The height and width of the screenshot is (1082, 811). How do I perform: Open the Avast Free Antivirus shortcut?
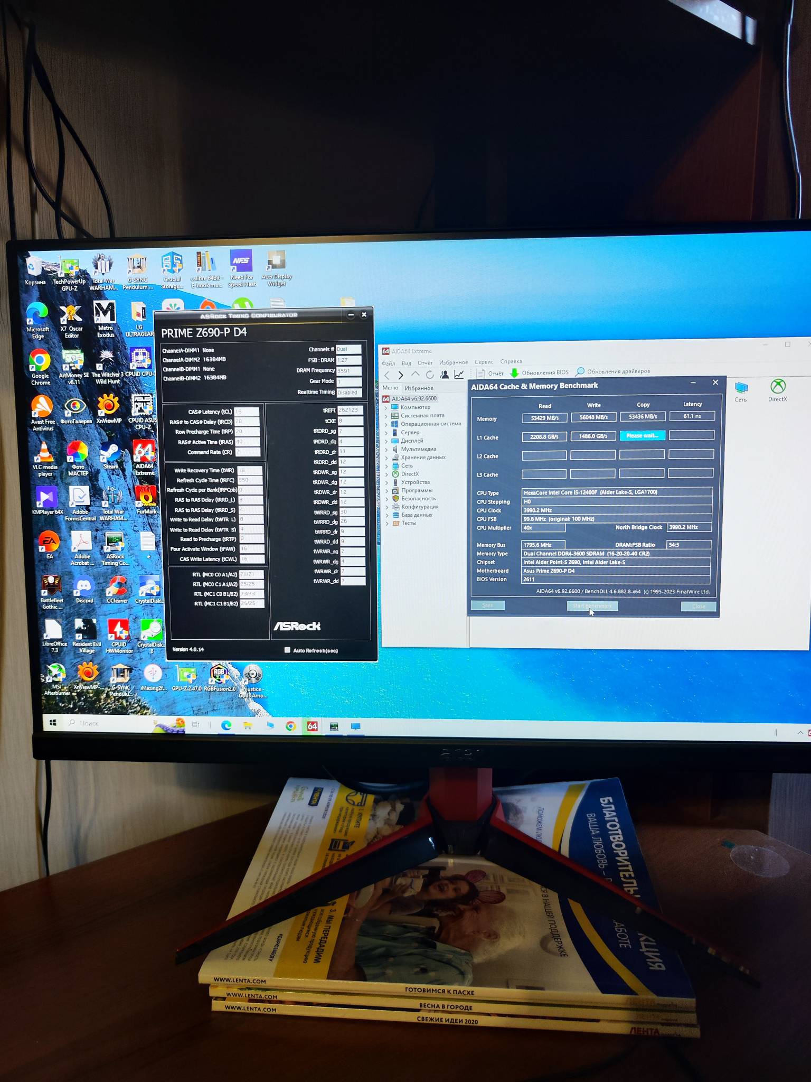click(43, 414)
